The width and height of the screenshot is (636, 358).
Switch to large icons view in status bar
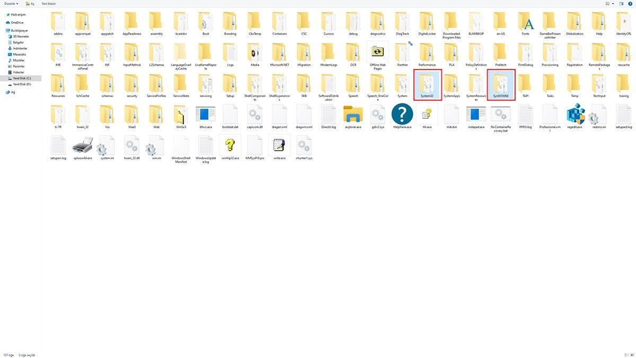click(x=631, y=354)
